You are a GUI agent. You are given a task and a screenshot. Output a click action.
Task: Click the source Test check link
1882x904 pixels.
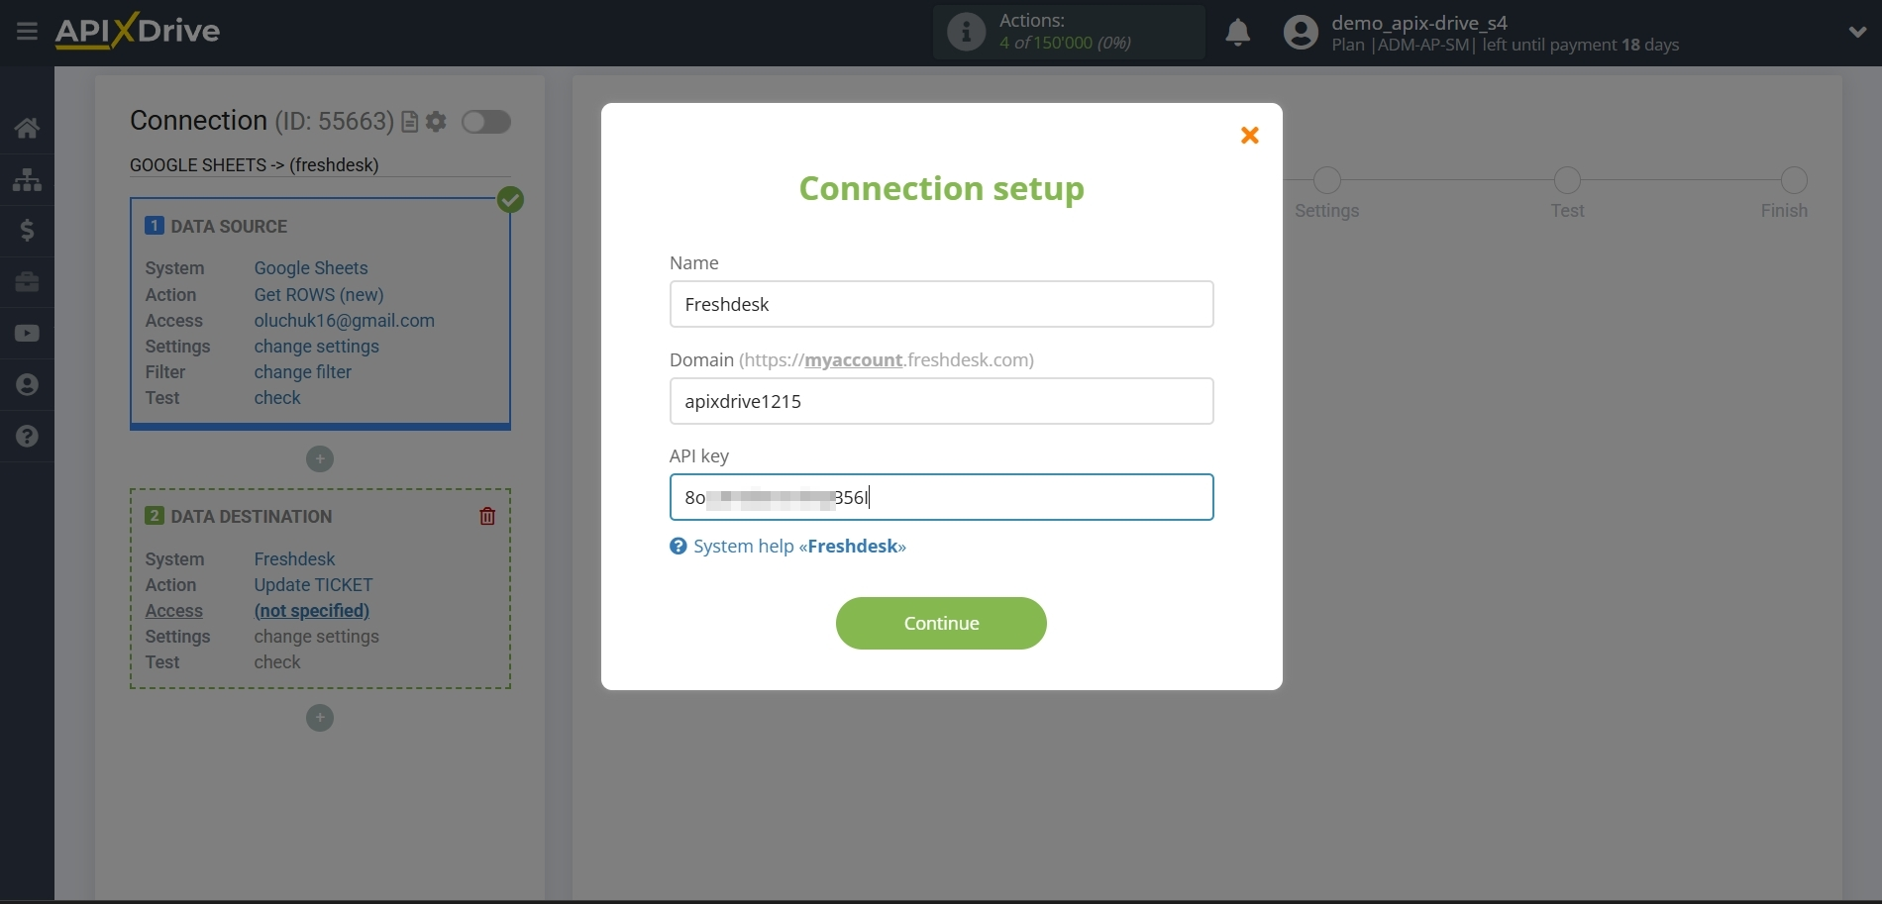(x=277, y=398)
